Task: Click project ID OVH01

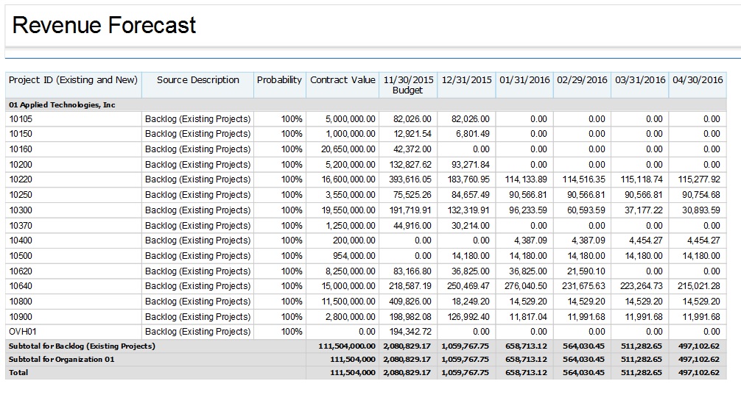Action: click(x=23, y=332)
